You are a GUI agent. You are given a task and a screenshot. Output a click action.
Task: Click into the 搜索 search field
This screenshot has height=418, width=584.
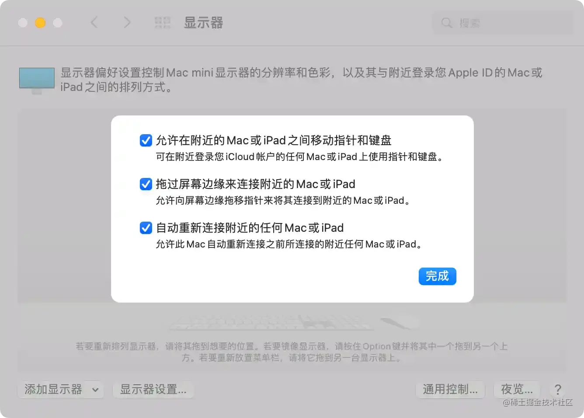point(503,23)
